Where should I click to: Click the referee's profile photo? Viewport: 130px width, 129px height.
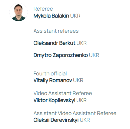18,12
